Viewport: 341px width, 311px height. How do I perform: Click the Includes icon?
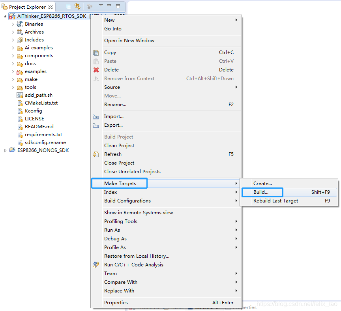(20, 40)
